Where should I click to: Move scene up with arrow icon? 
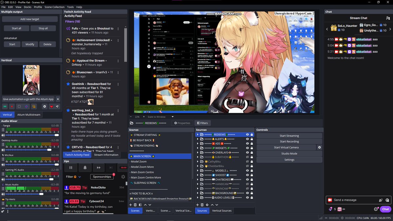point(145,205)
